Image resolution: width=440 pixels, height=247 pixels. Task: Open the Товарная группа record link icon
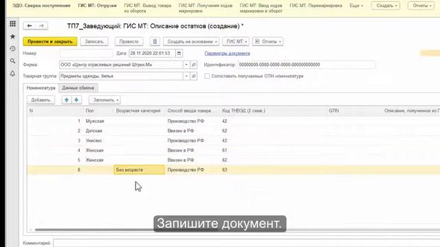tap(194, 76)
